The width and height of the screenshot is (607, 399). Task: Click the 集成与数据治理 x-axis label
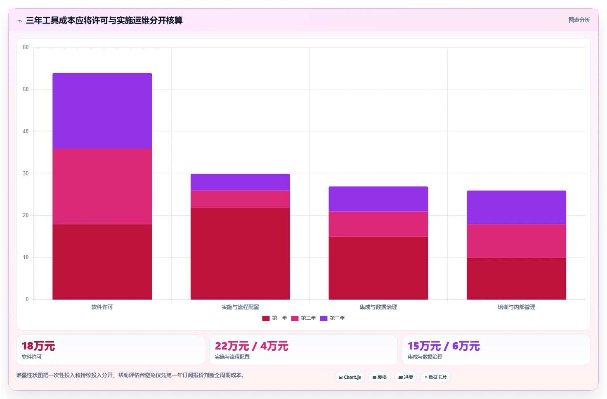(378, 307)
